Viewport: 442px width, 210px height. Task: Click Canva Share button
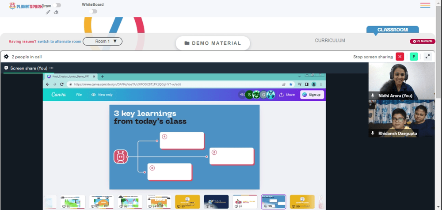[287, 95]
